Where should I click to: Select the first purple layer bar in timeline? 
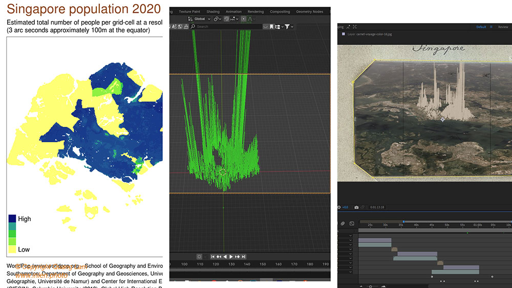pos(375,240)
